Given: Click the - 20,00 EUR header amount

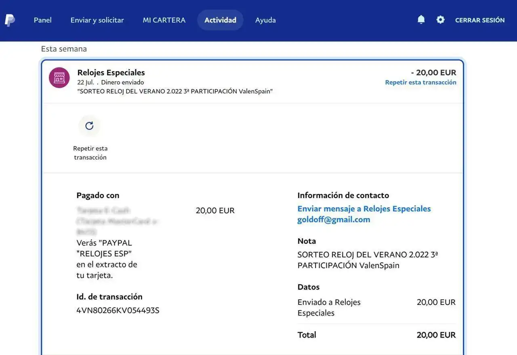Looking at the screenshot, I should 433,73.
